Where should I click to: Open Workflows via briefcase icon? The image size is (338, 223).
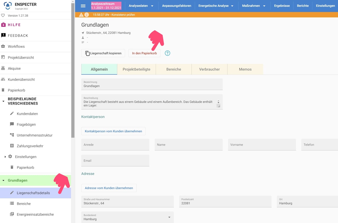coord(3,46)
